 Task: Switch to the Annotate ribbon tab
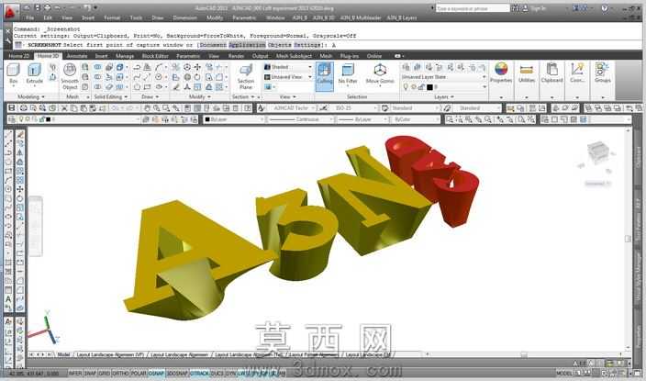tap(77, 56)
